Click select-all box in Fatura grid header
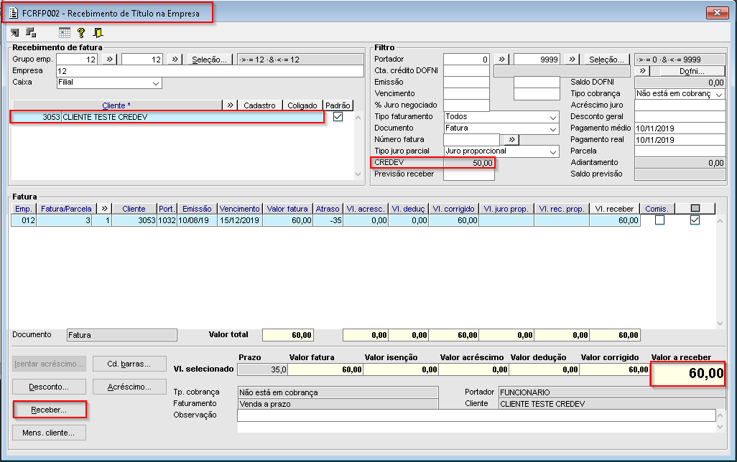This screenshot has width=737, height=462. click(x=695, y=209)
